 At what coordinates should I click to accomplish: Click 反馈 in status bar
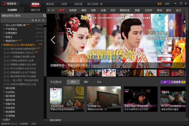(x=33, y=124)
